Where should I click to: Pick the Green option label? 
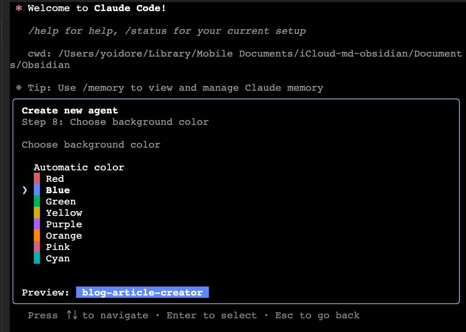(61, 201)
